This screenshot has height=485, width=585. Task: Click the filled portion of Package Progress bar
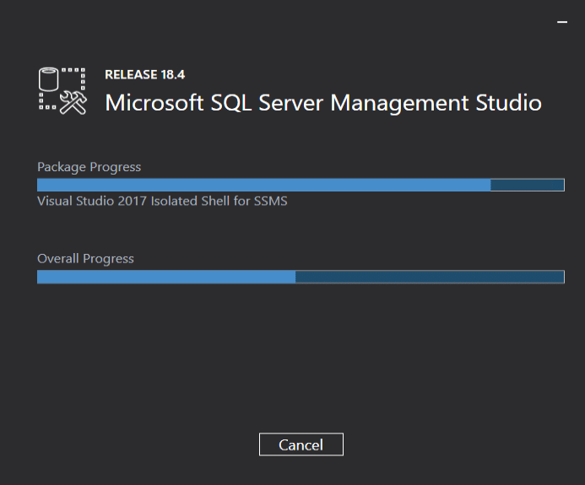[263, 185]
